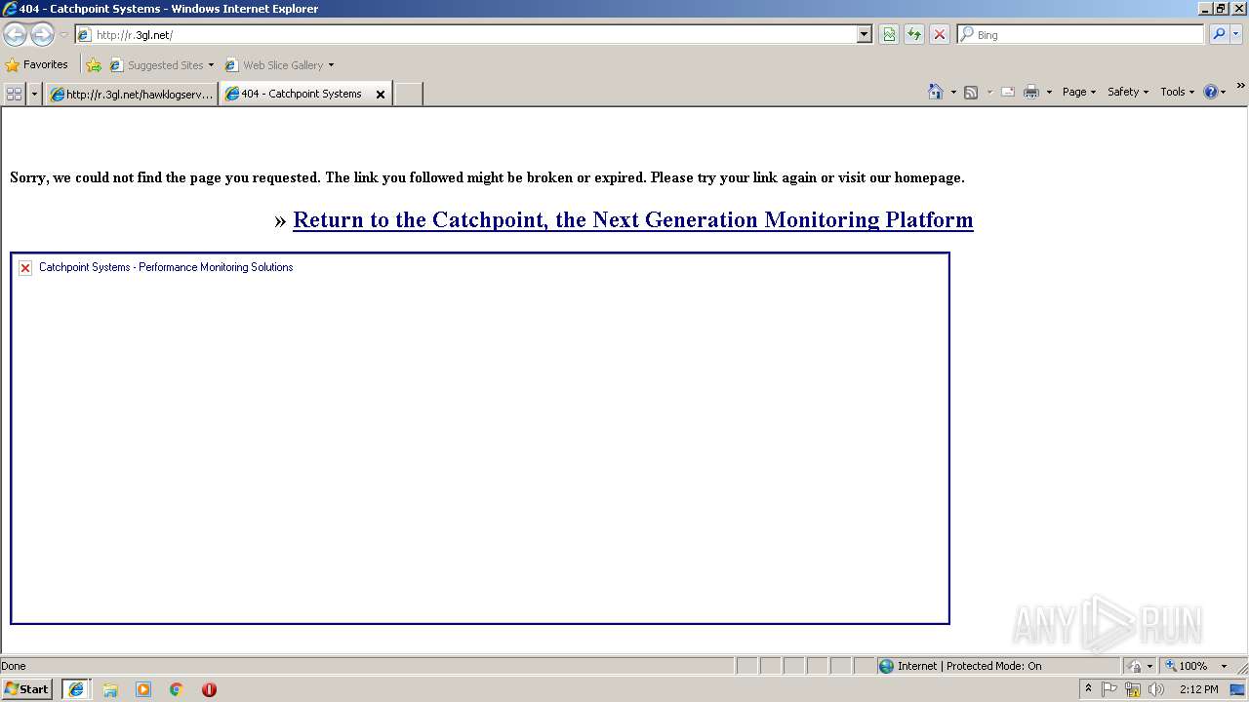Go to the Home page icon
The image size is (1249, 702).
point(936,92)
